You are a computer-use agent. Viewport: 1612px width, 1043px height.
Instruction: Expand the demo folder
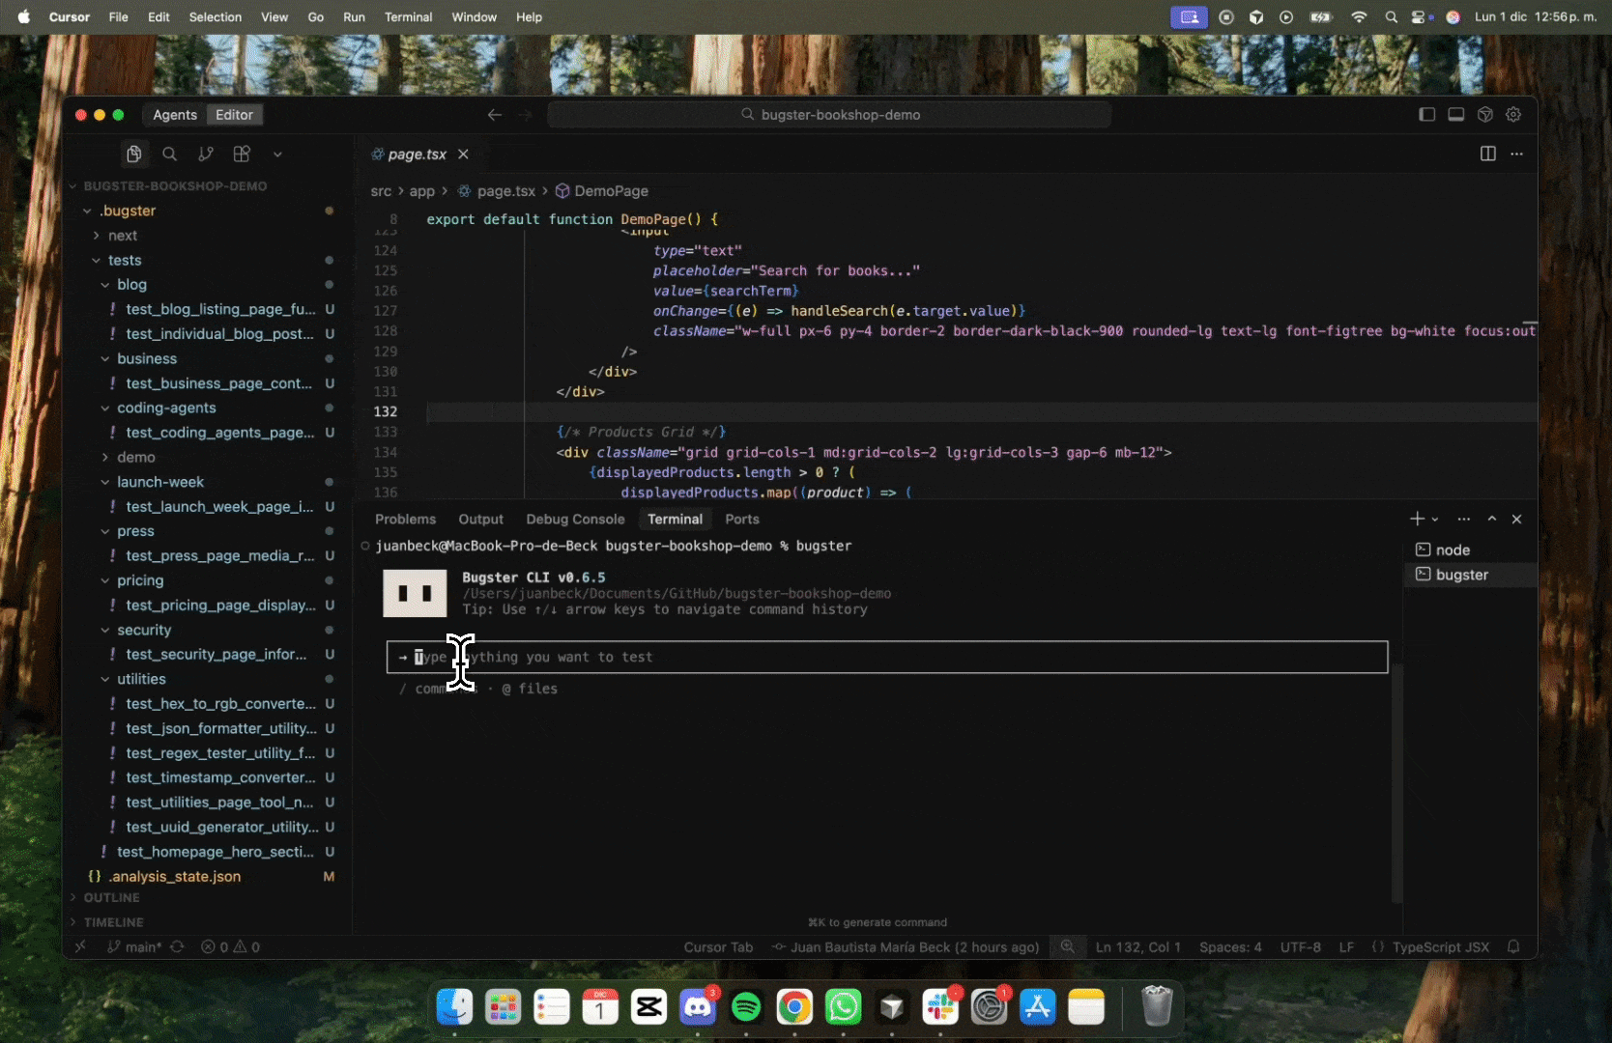pyautogui.click(x=135, y=458)
